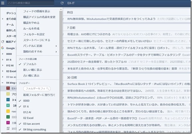Screen dimensions: 192x134
Task: Click 新規フォルダーに割り当て
Action: coord(39,95)
